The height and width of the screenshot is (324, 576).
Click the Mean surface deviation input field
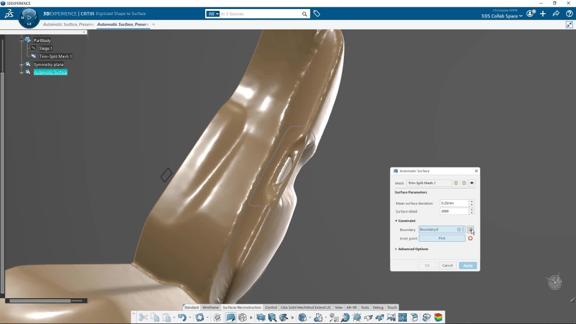tap(454, 203)
